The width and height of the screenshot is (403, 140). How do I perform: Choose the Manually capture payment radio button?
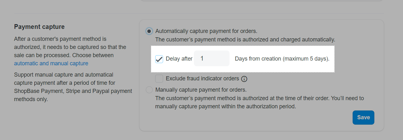point(149,90)
